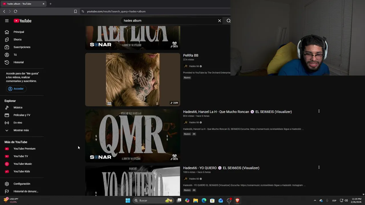This screenshot has height=205, width=365.
Task: Close the 'hades album - YouTube' tab
Action: point(43,4)
